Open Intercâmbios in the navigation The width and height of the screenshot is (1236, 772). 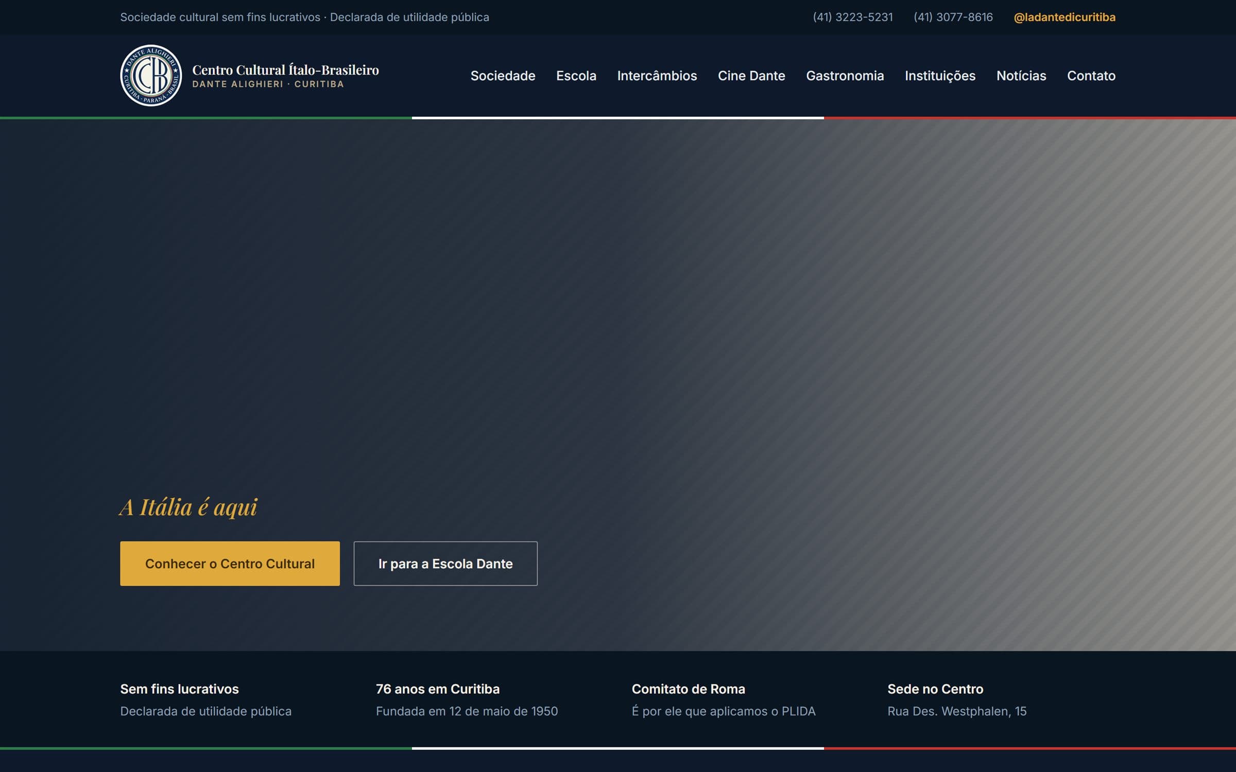tap(657, 76)
